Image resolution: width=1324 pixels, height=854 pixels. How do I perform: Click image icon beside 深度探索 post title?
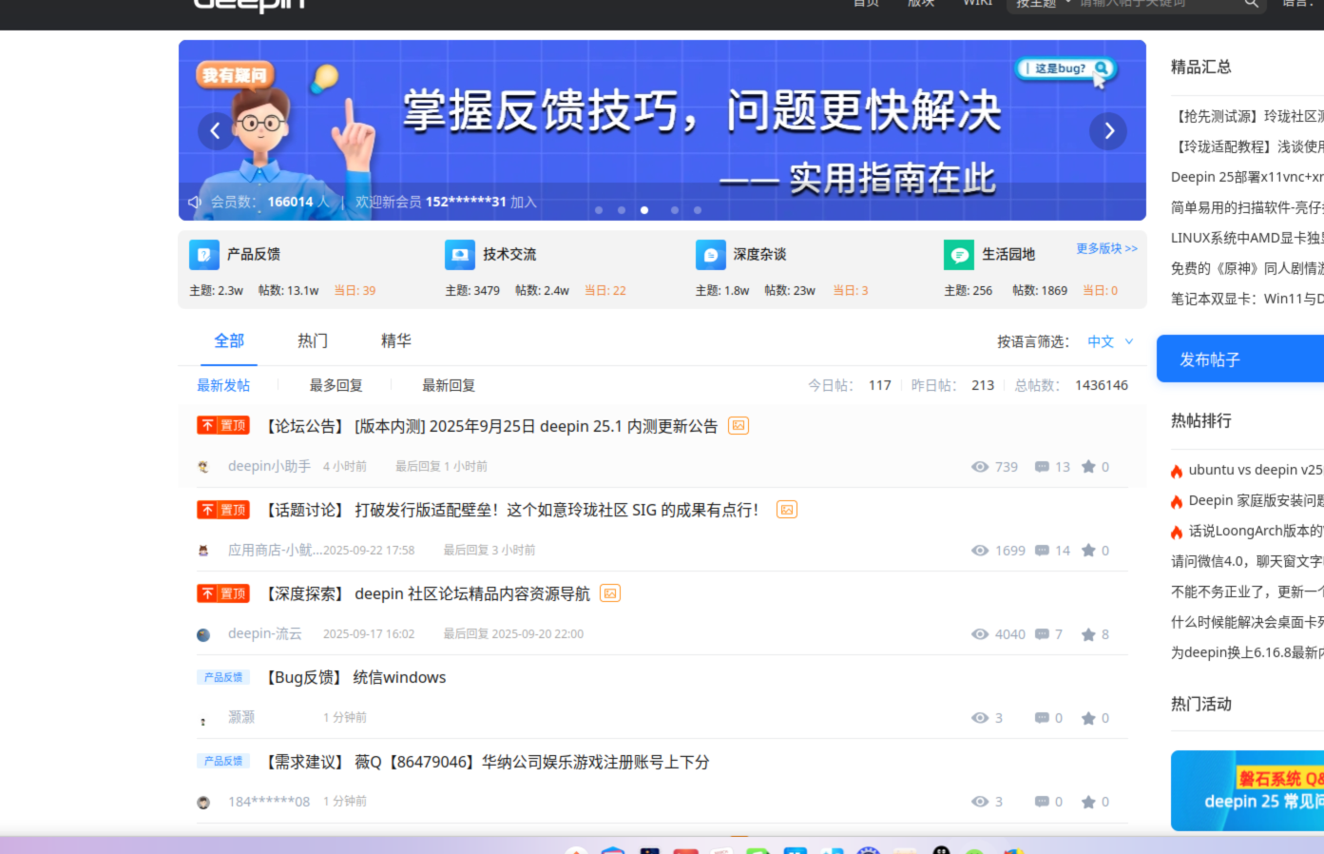click(x=610, y=593)
